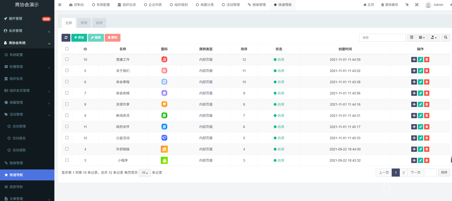Click the Admin user avatar
Viewport: 452px width, 201px height.
coord(428,5)
